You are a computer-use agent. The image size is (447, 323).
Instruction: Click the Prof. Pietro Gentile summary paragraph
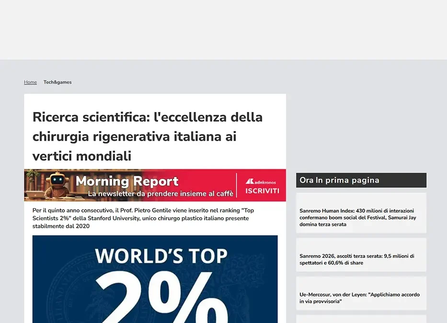pos(143,218)
